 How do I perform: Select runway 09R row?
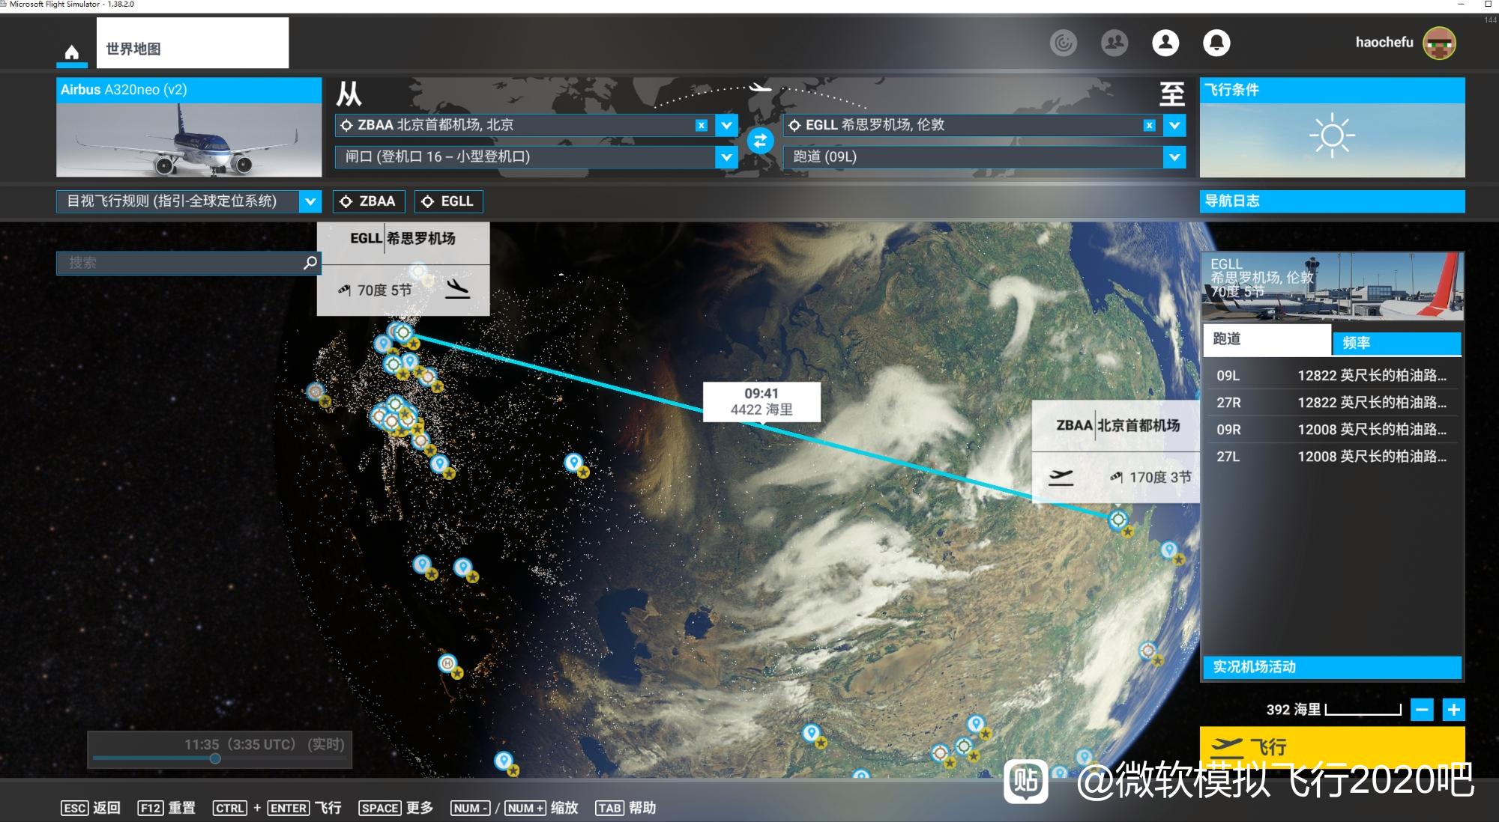(x=1332, y=429)
